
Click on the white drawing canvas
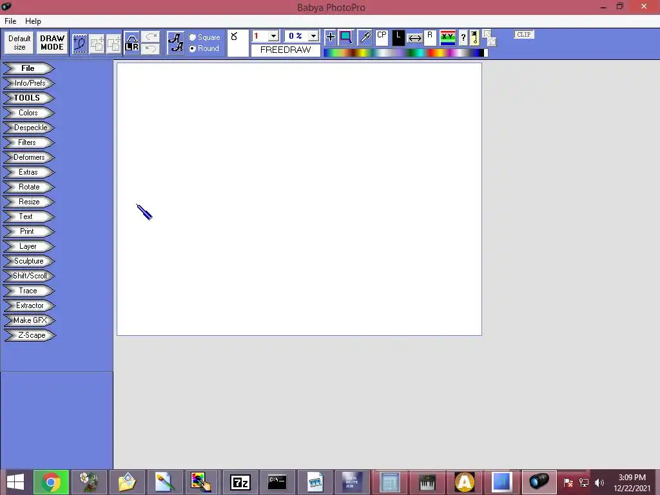[x=299, y=199]
